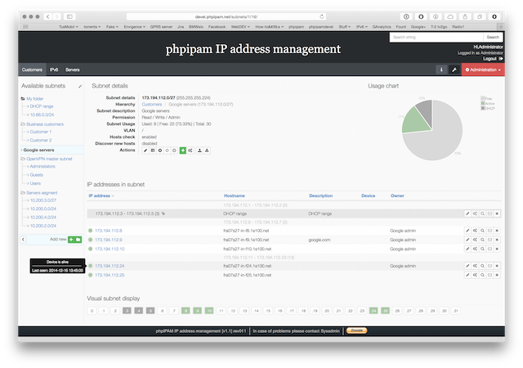
Task: Open IP address 173.194.112.9 link
Action: (x=109, y=240)
